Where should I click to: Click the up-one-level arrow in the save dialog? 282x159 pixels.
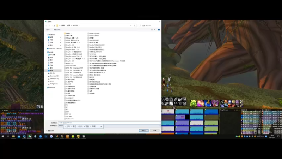[x=55, y=25]
